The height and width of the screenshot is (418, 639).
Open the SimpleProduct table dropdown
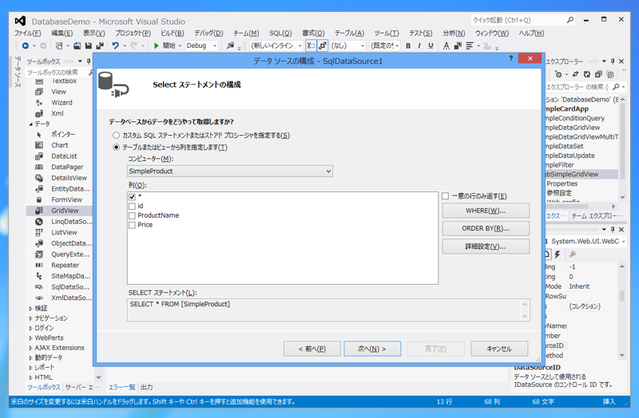click(x=230, y=171)
